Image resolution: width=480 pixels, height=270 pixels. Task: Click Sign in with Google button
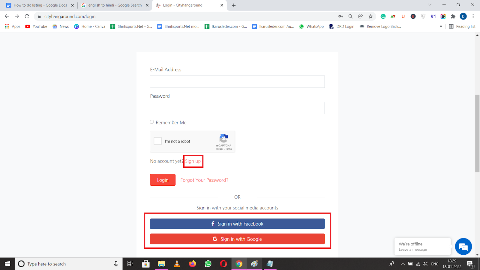tap(237, 239)
